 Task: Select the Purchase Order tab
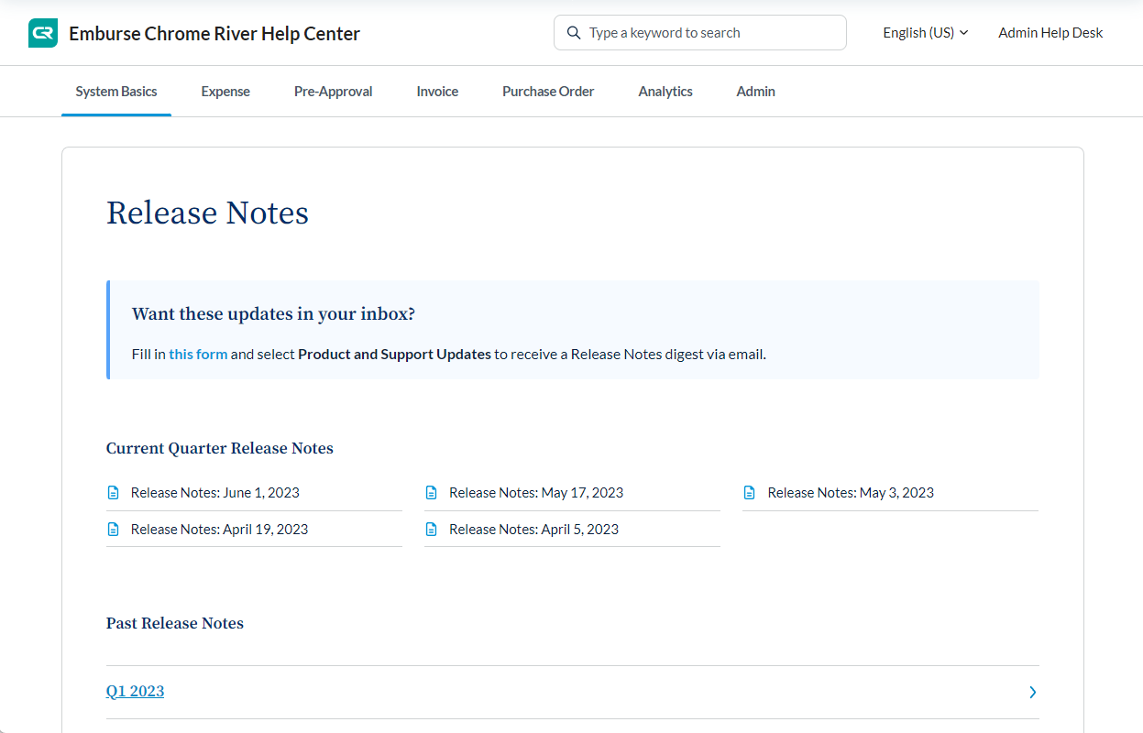point(548,92)
